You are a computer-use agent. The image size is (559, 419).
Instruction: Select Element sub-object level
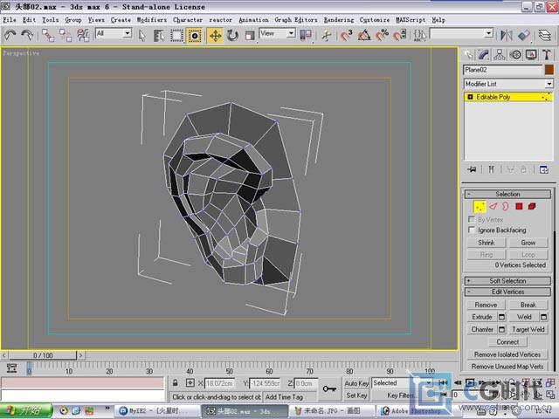tap(532, 206)
